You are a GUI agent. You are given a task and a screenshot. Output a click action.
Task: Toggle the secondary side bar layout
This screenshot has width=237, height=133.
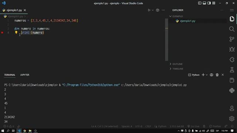click(x=209, y=3)
